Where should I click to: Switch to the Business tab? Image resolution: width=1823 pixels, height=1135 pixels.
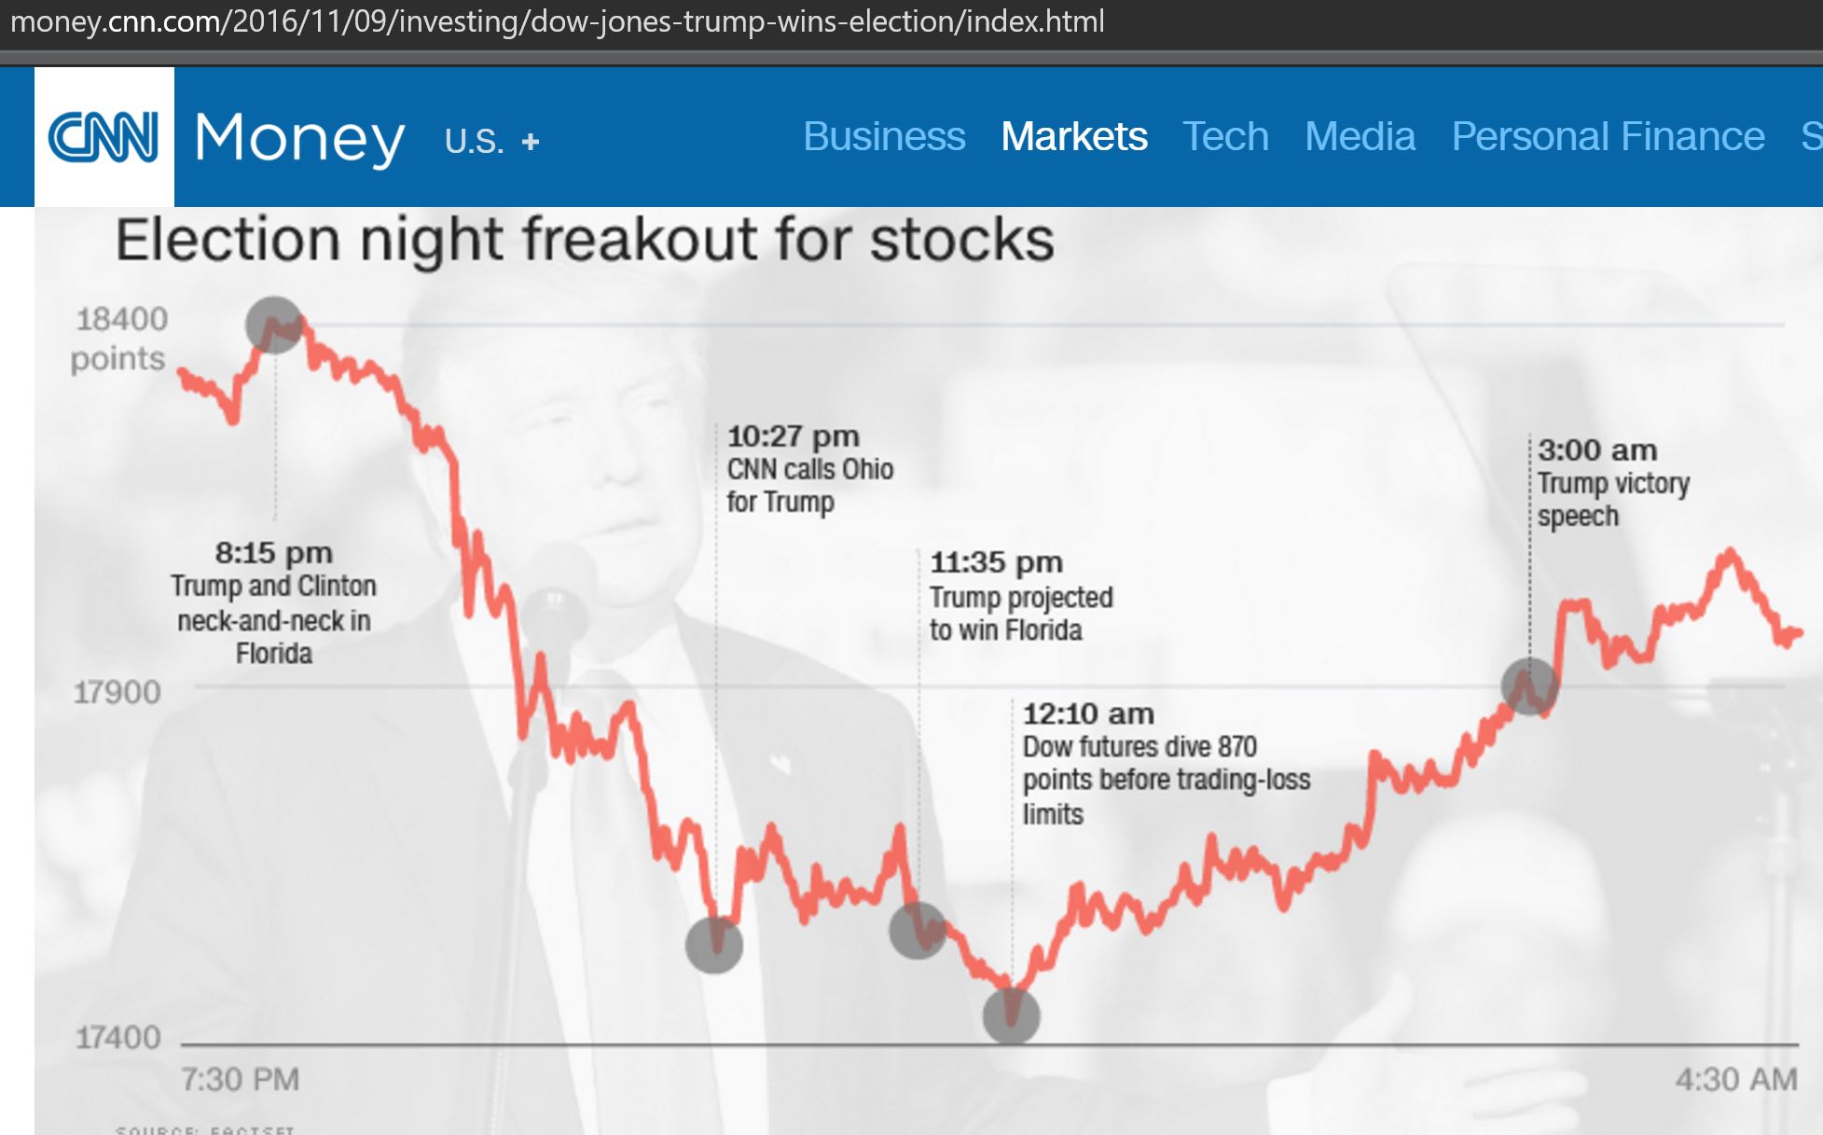884,136
